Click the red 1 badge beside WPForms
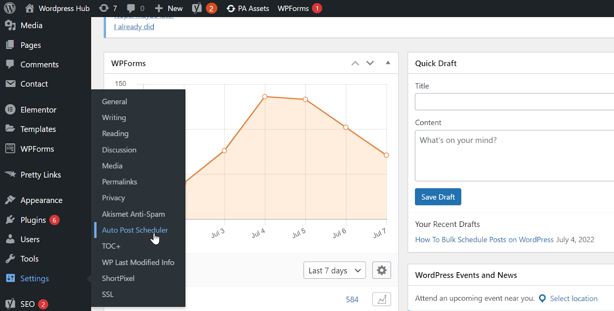Viewport: 614px width, 311px height. tap(317, 8)
